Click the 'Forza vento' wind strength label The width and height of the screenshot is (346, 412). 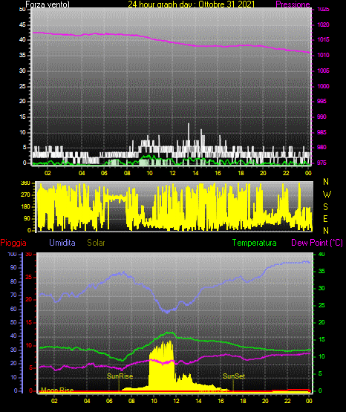pyautogui.click(x=48, y=4)
